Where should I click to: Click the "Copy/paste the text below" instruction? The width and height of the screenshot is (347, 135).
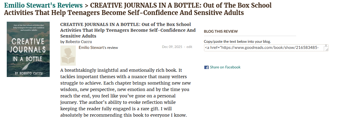click(237, 41)
